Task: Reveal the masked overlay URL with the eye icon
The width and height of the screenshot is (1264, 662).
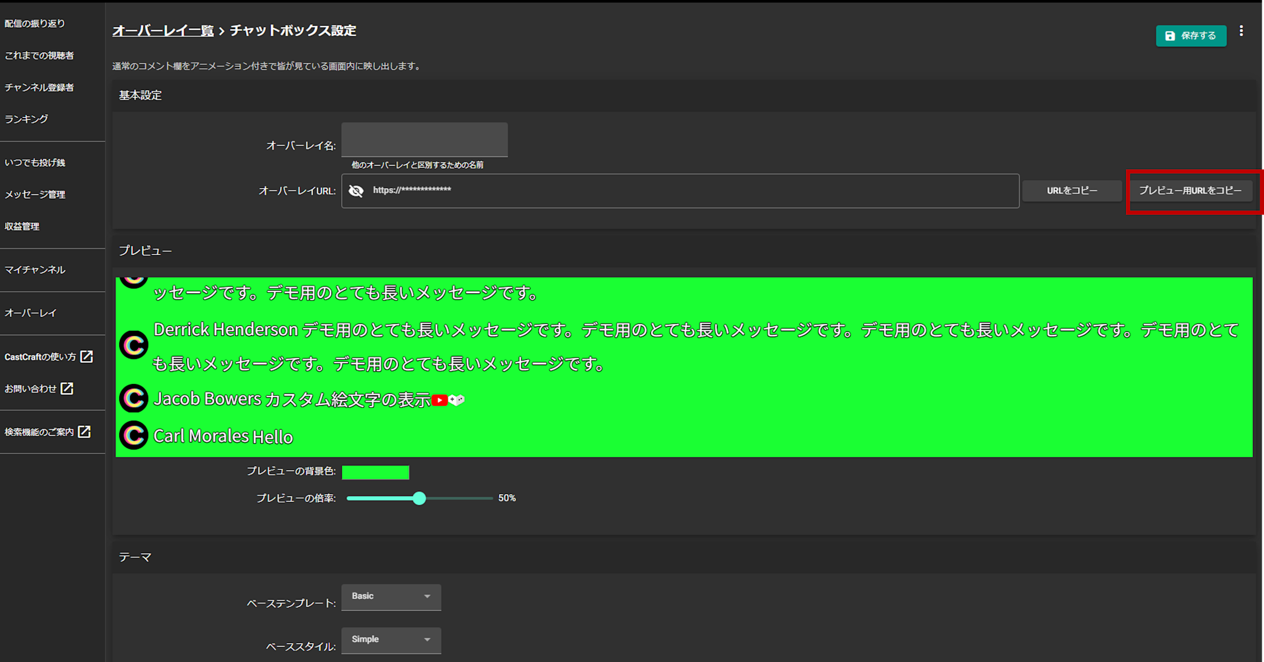Action: click(x=356, y=191)
